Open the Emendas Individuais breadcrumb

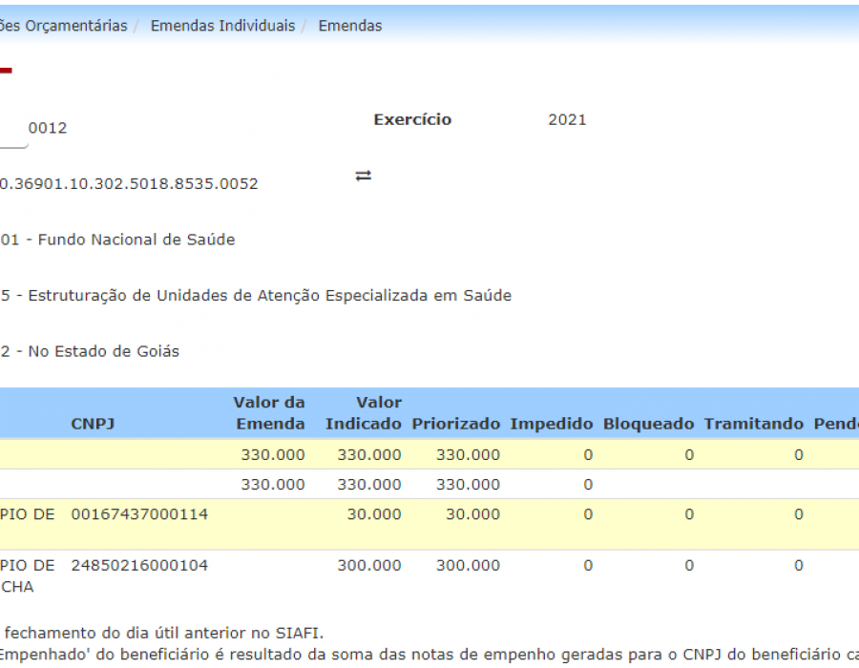tap(222, 26)
